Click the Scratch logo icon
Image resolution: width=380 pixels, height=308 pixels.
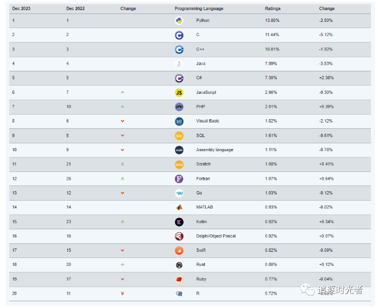(x=179, y=164)
